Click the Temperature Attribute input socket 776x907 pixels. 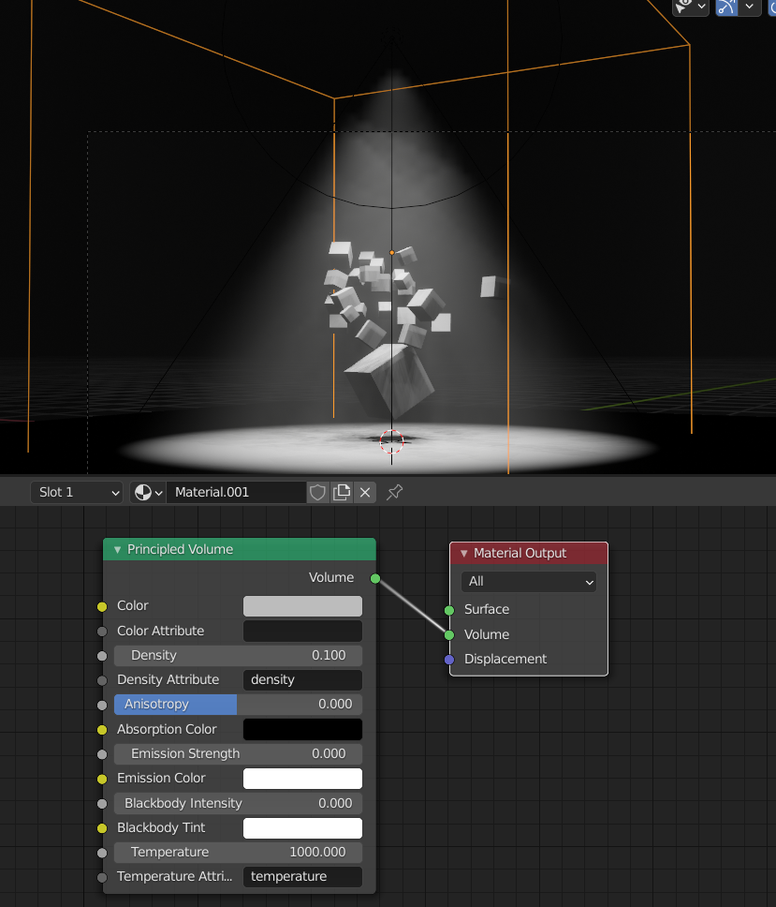pyautogui.click(x=102, y=878)
